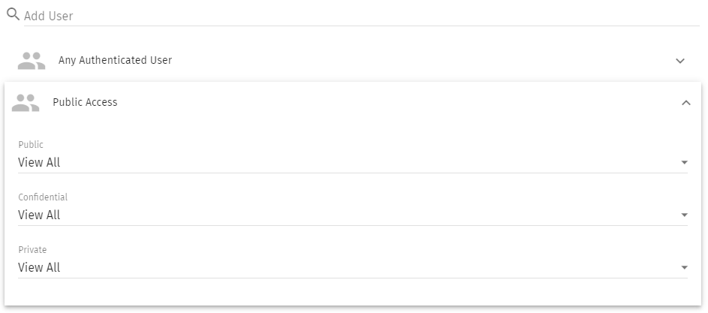Open the Private permission dropdown arrow
The width and height of the screenshot is (708, 313).
tap(684, 267)
